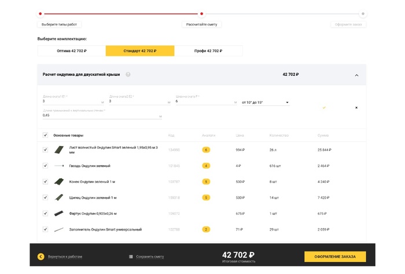405x274 pixels.
Task: Open analogs badge for Заполнитель Ондулин Smart
Action: [x=206, y=229]
